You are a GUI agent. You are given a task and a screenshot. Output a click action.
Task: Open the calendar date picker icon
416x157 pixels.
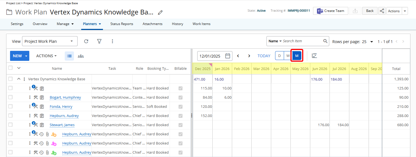(x=228, y=56)
